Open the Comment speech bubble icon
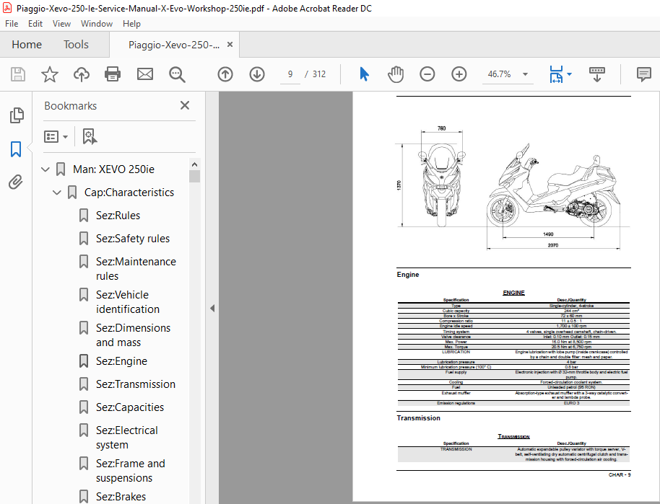 pos(643,74)
